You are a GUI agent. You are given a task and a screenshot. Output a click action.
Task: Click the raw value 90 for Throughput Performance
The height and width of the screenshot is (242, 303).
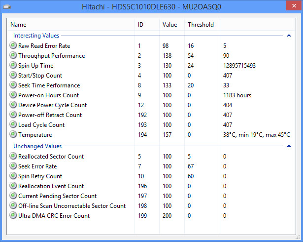point(226,56)
